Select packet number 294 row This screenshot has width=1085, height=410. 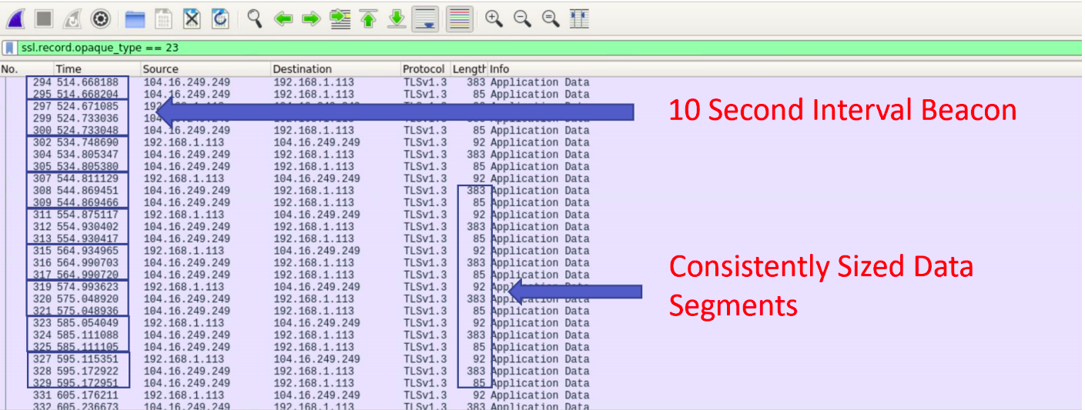[x=308, y=82]
